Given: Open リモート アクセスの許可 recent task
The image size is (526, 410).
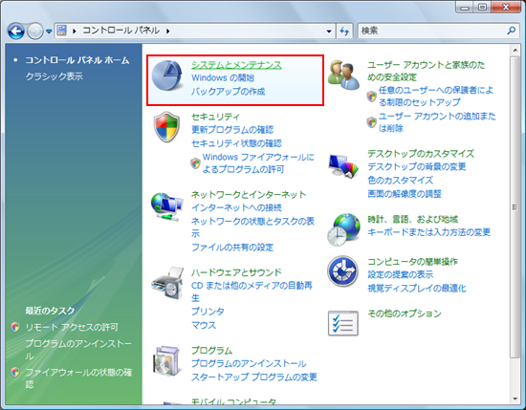Looking at the screenshot, I should [x=72, y=327].
